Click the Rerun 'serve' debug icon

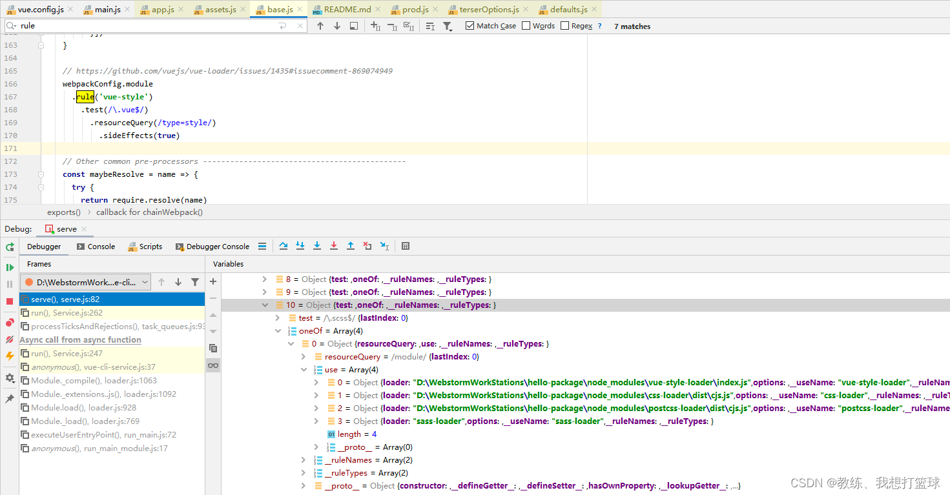tap(10, 247)
